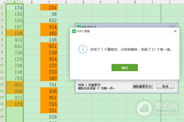Select row 18 header

pos(3,117)
